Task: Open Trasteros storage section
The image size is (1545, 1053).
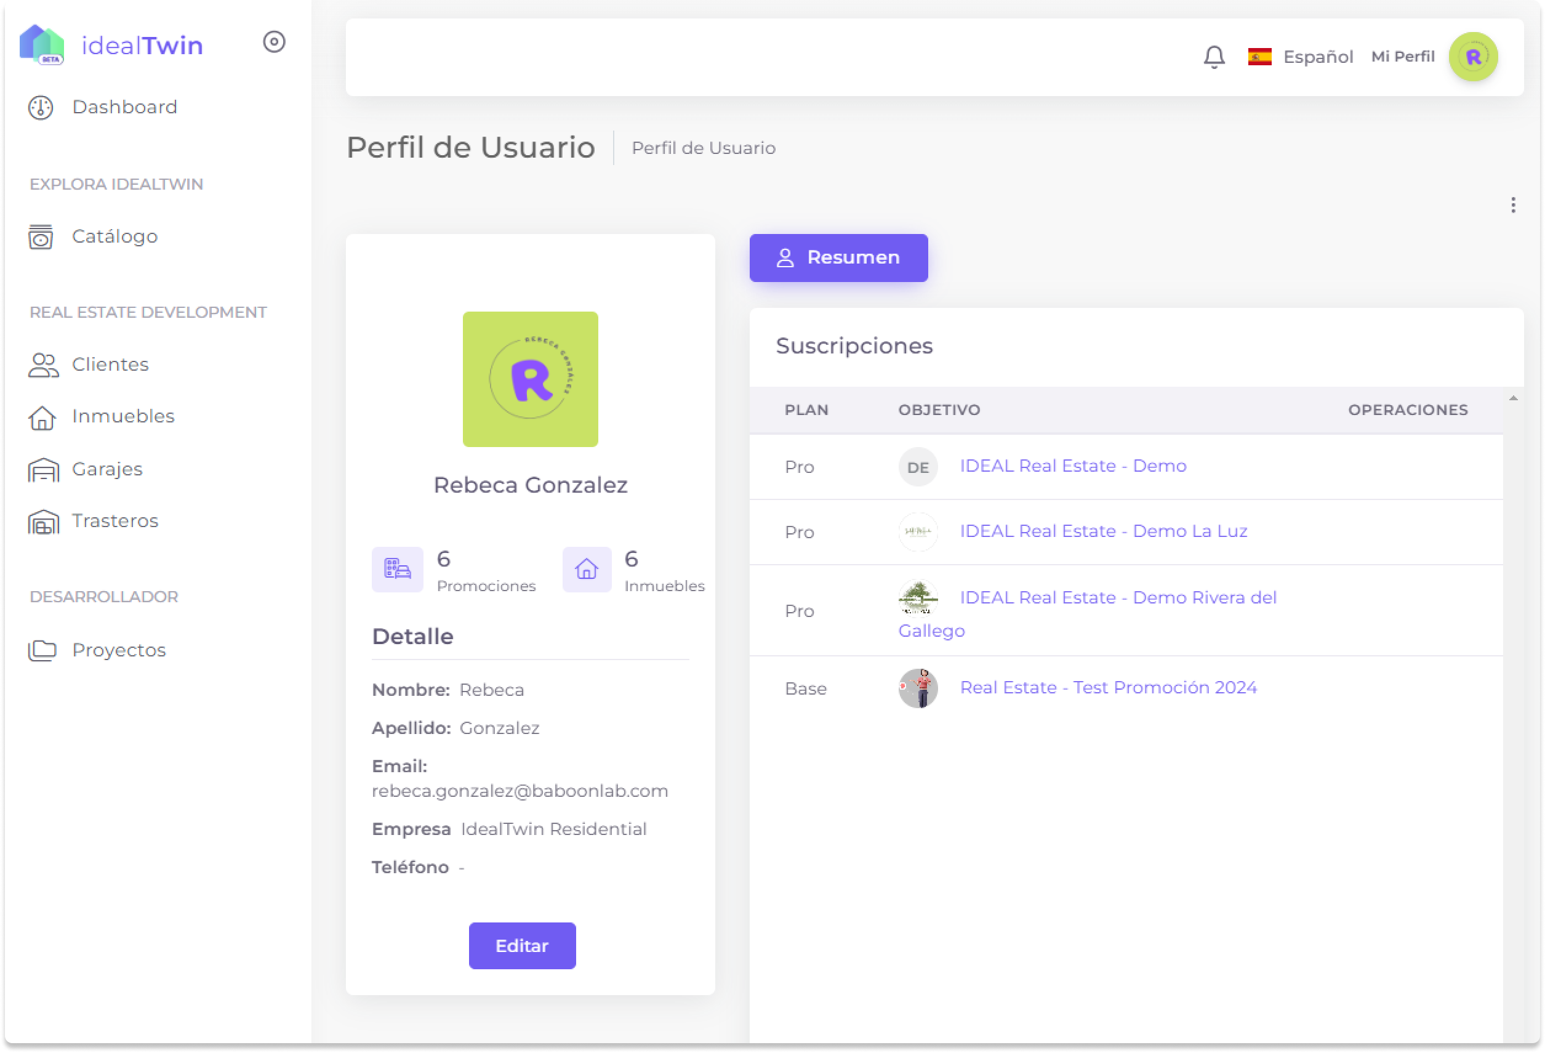Action: 115,521
